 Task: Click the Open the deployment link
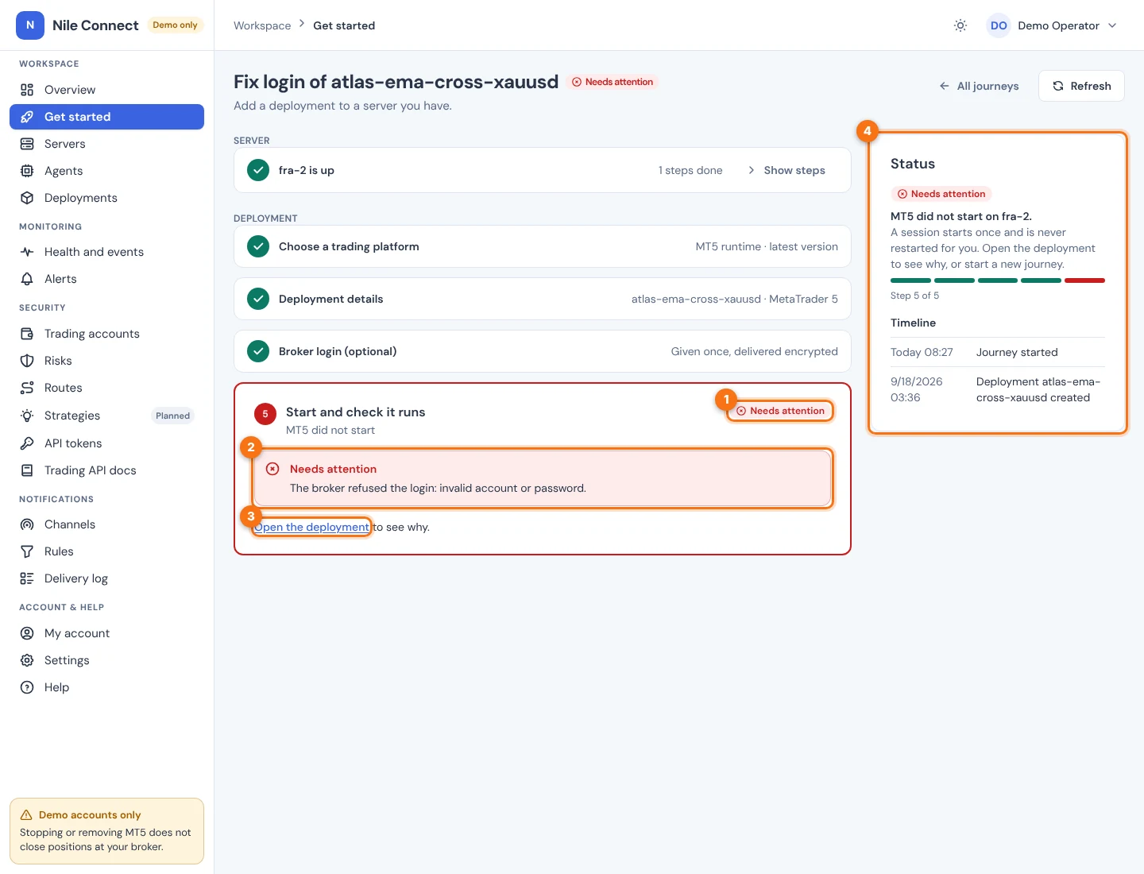311,527
